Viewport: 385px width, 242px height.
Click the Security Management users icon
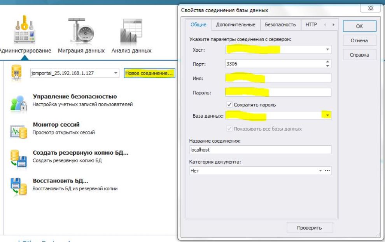tap(18, 103)
